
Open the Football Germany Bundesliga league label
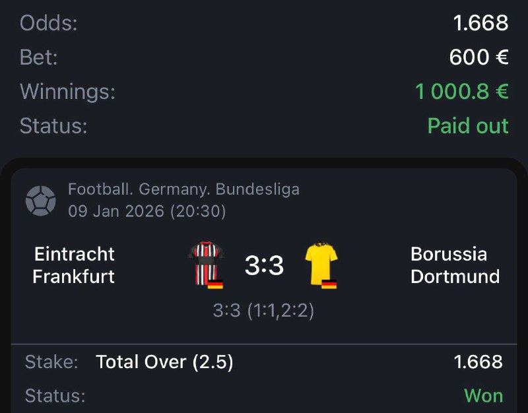(x=183, y=190)
